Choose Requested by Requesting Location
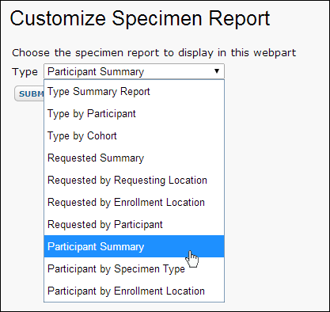The height and width of the screenshot is (312, 330). click(x=134, y=181)
